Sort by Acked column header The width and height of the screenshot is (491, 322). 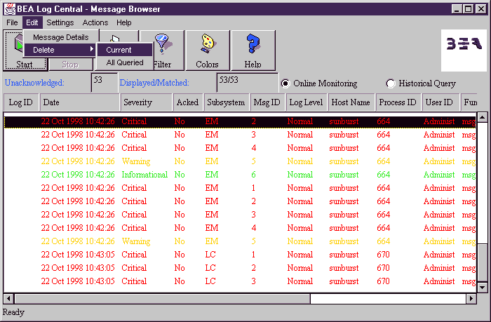point(187,102)
